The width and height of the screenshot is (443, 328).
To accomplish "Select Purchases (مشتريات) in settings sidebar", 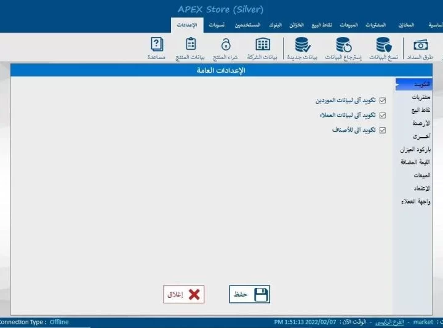I will (x=421, y=97).
